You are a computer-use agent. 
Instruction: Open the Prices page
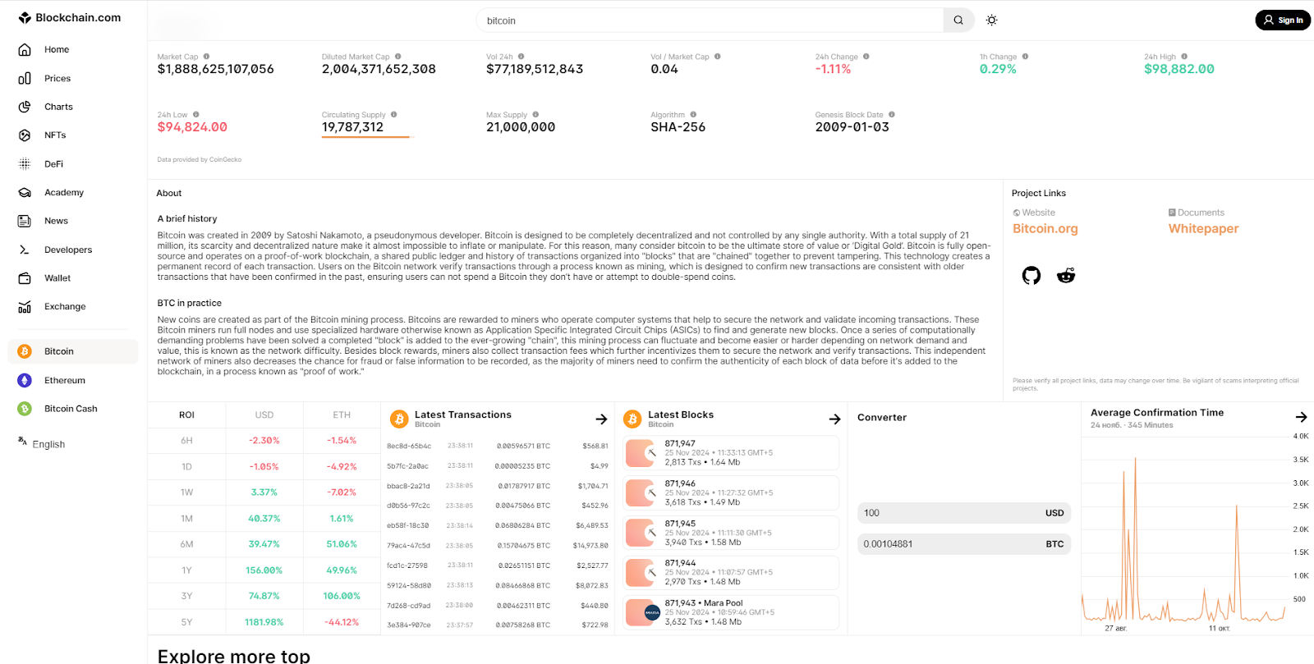57,78
